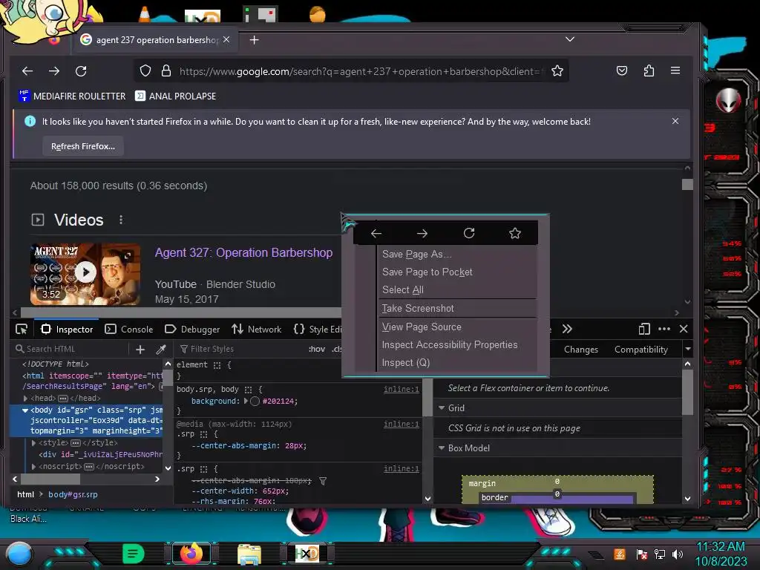This screenshot has height=570, width=760.
Task: Toggle the :hov pseudo-class panel
Action: [317, 349]
